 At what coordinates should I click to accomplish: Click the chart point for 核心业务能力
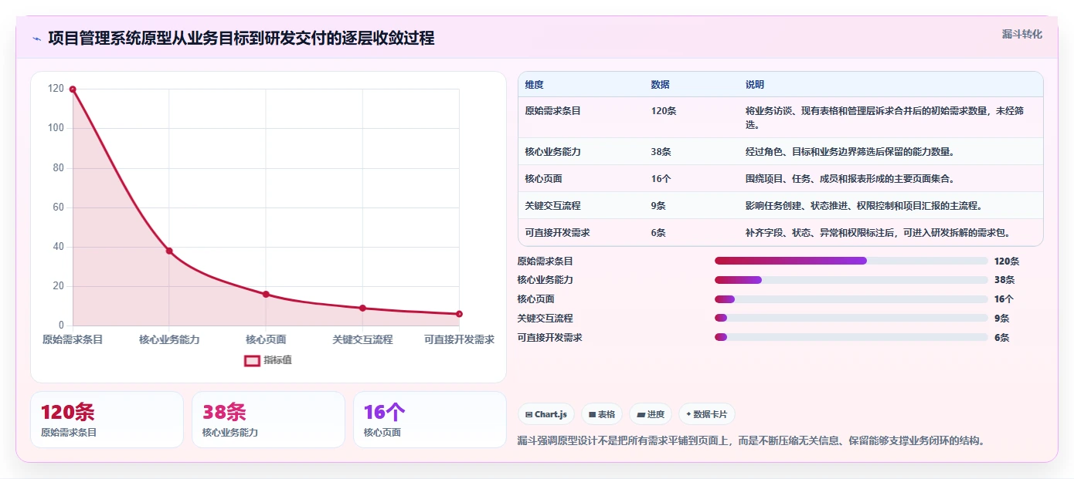pos(169,251)
